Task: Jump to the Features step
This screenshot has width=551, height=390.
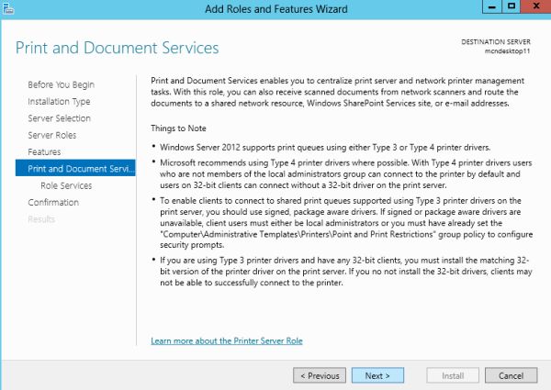Action: coord(44,152)
